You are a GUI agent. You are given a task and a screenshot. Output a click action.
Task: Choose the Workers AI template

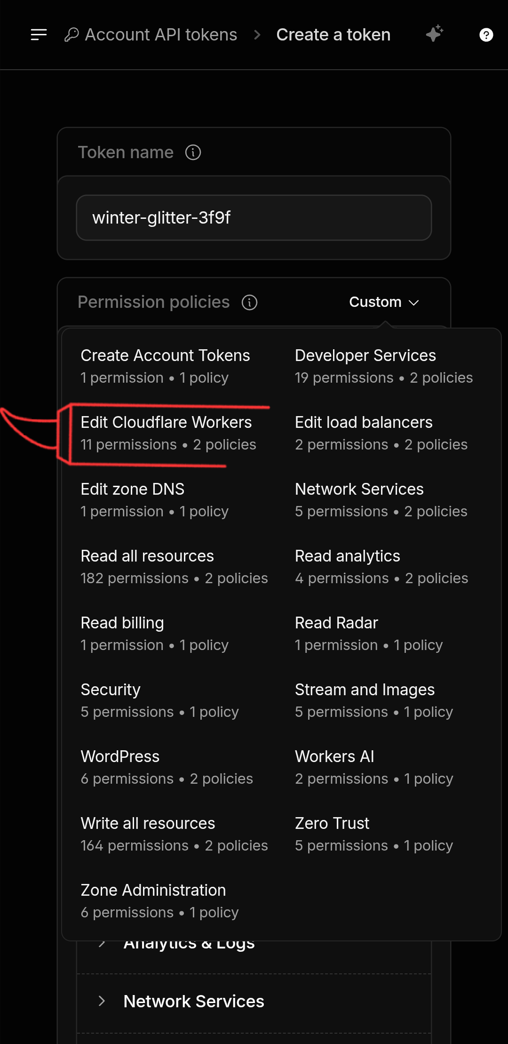[374, 767]
